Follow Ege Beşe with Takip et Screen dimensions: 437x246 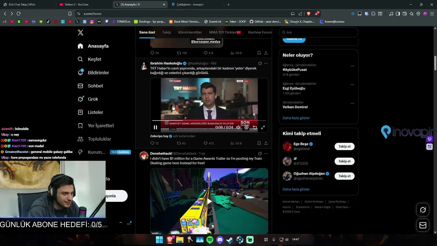(344, 147)
